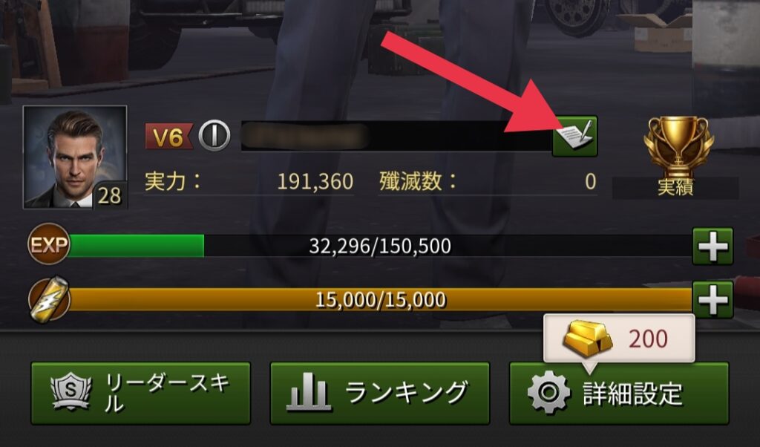Tap the rename edit note icon
The width and height of the screenshot is (760, 447).
[x=575, y=136]
